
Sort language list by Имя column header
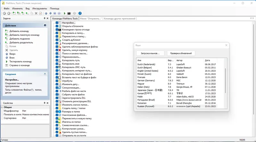coord(151,60)
